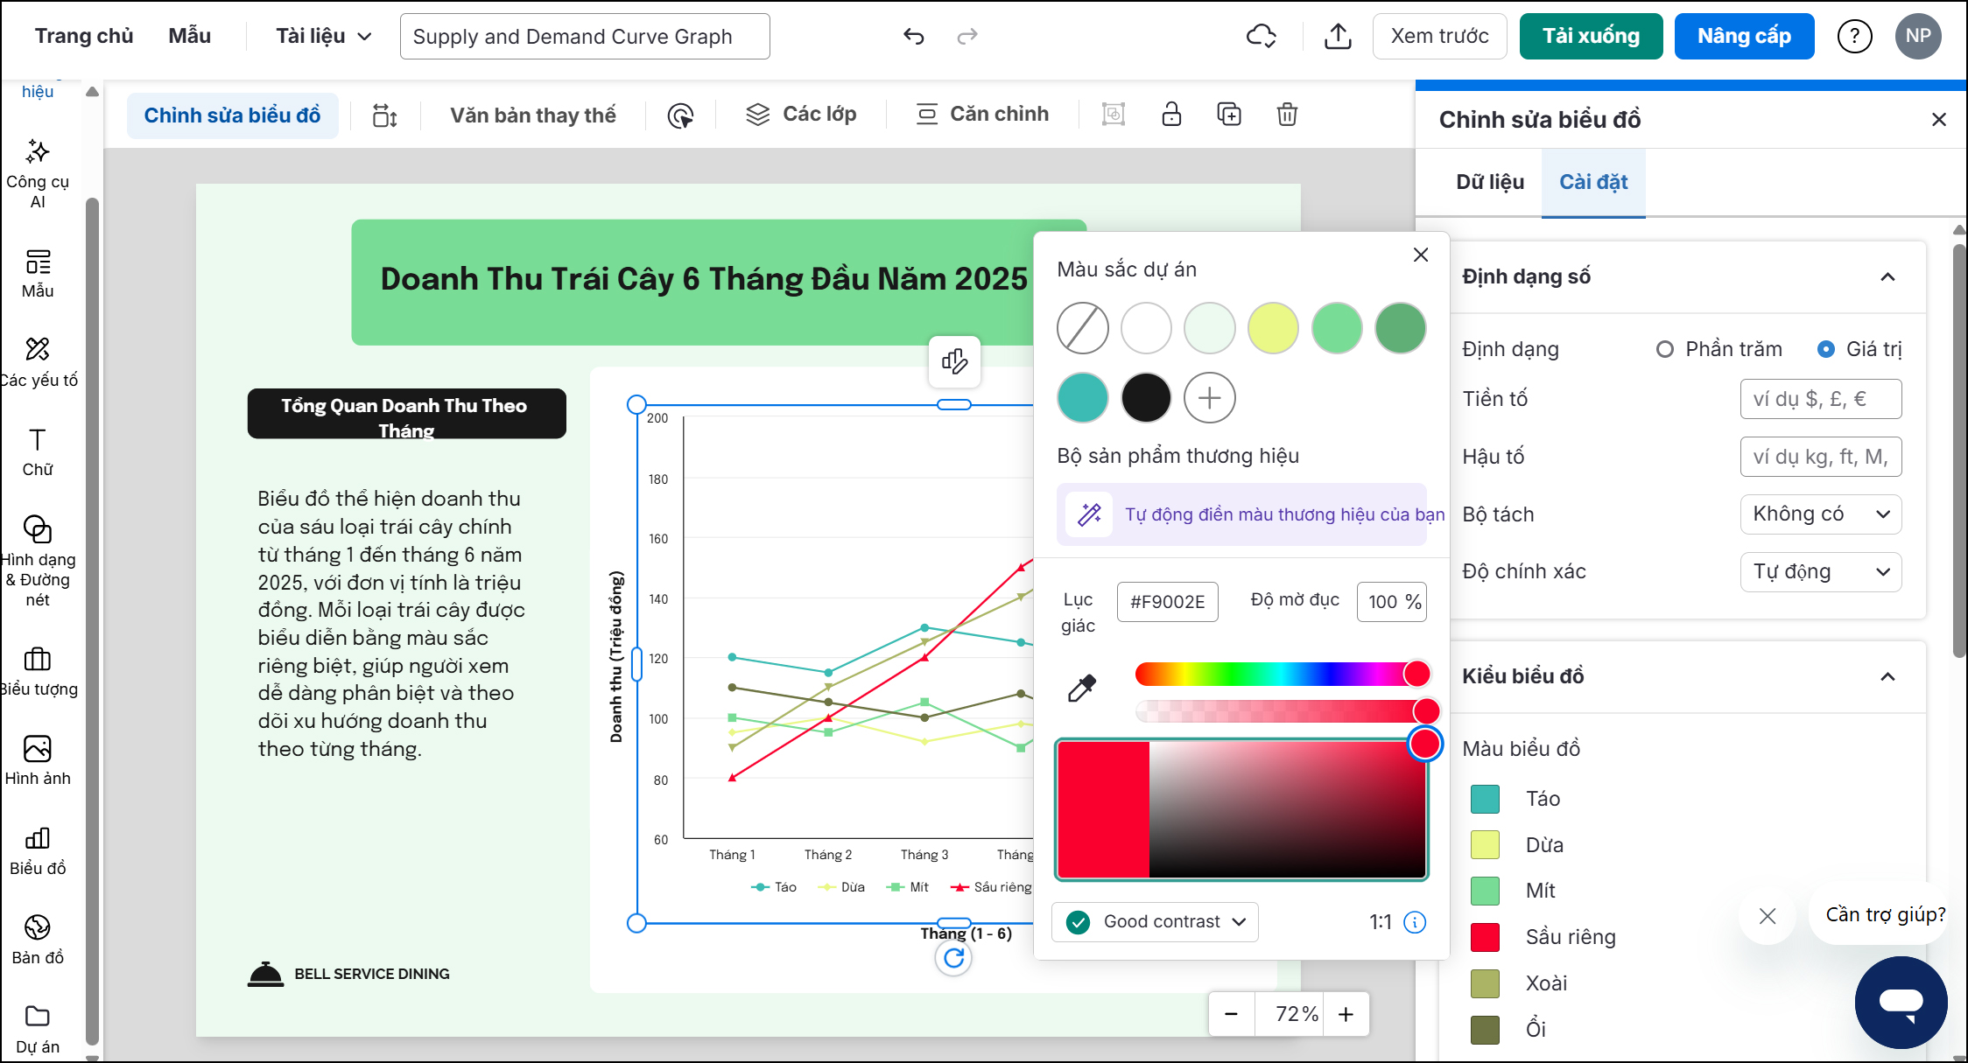Click the duplicate element icon
Viewport: 1968px width, 1063px height.
tap(1229, 115)
